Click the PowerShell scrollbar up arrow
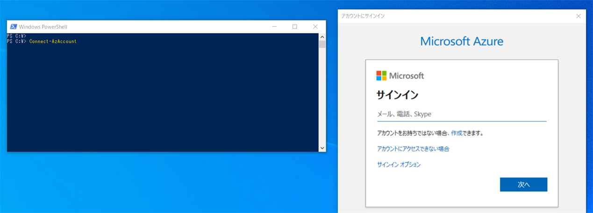593x213 pixels. coord(322,36)
